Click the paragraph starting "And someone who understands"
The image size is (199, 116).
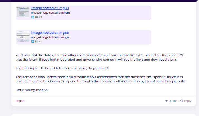(x=101, y=79)
